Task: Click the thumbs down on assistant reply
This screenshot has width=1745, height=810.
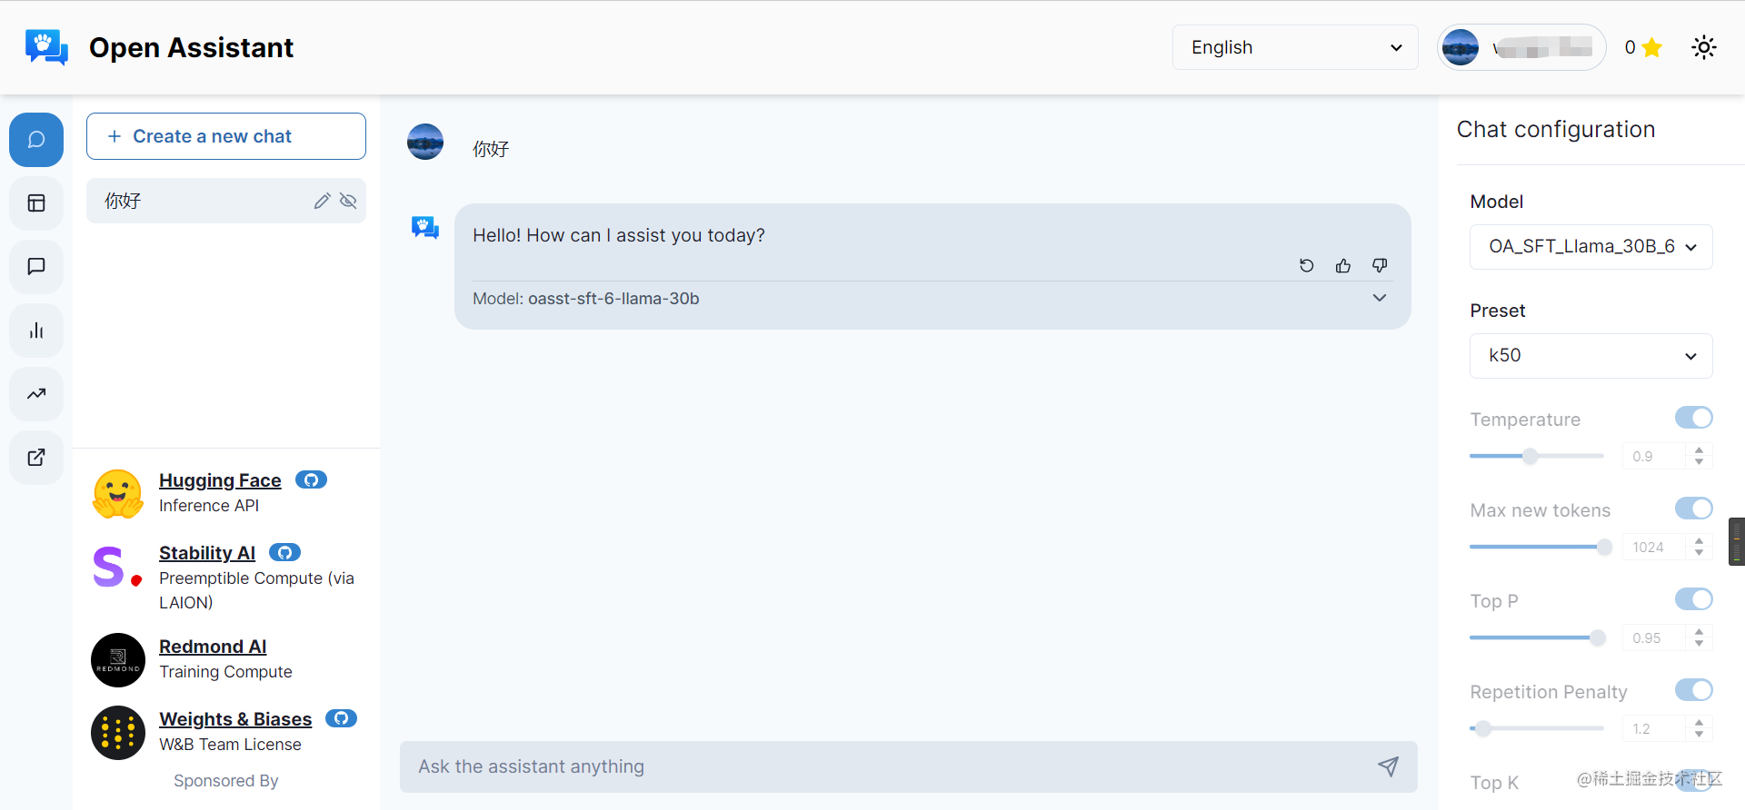Action: pyautogui.click(x=1380, y=265)
